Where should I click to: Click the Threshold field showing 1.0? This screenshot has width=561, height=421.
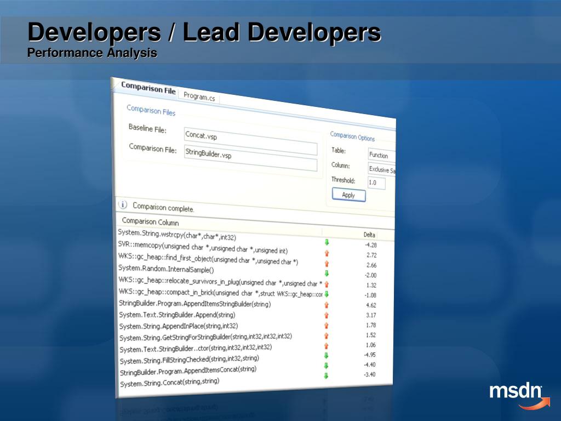coord(377,183)
